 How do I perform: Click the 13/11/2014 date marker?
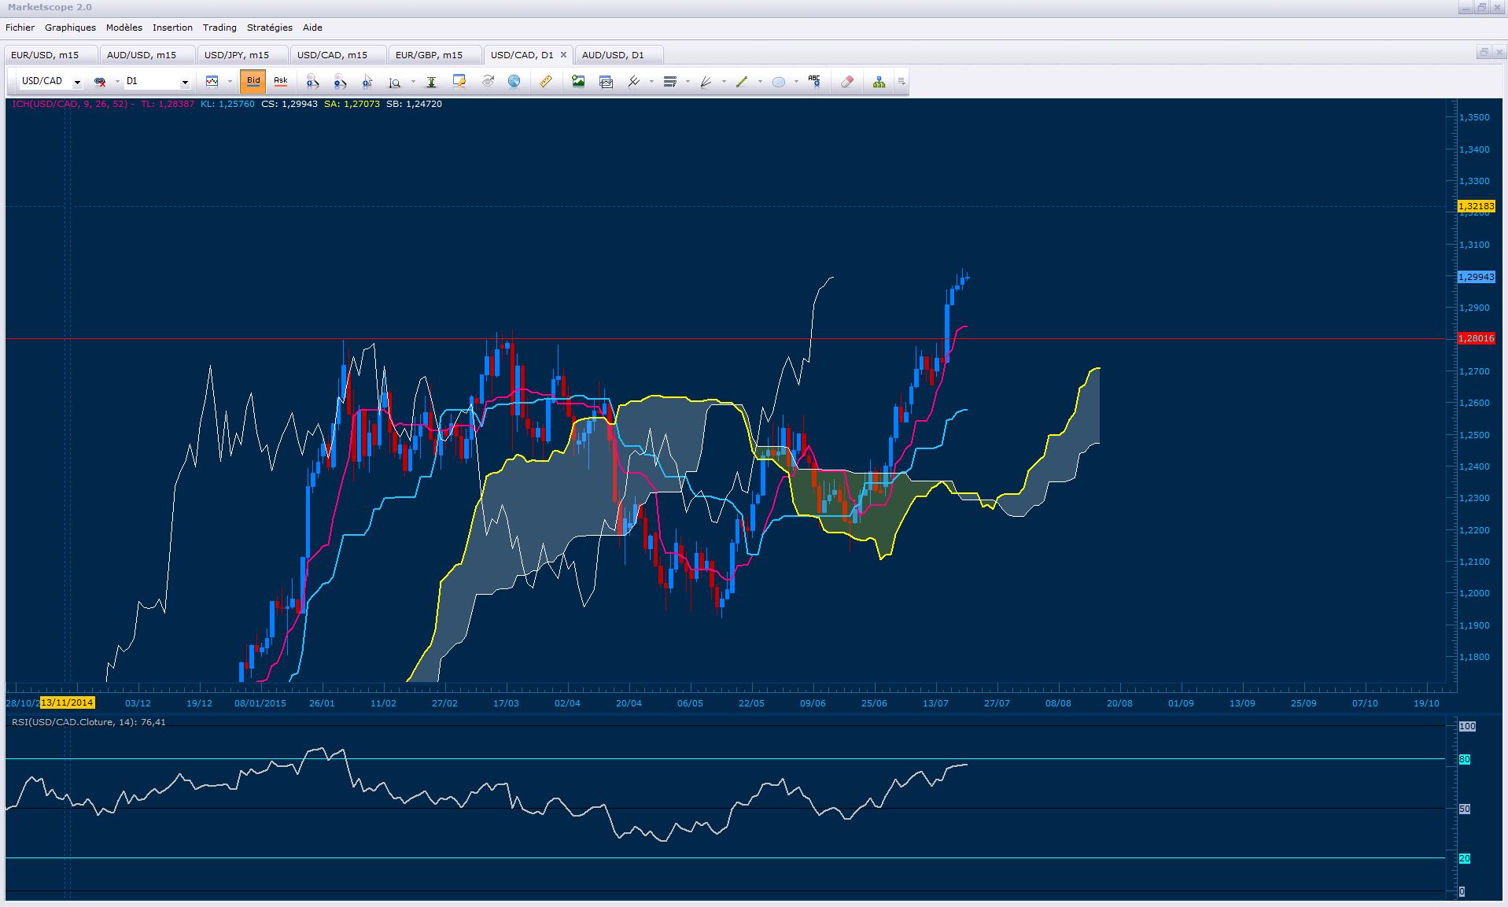[67, 702]
